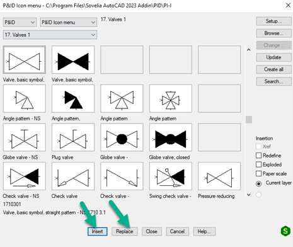Select the Pressure reducing valve symbol
Viewport: 293px width, 247px height.
(219, 176)
